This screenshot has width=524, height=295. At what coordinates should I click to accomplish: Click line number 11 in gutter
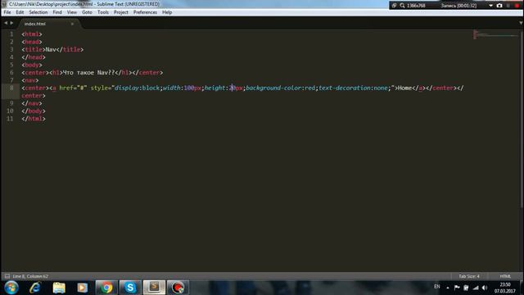(x=10, y=119)
